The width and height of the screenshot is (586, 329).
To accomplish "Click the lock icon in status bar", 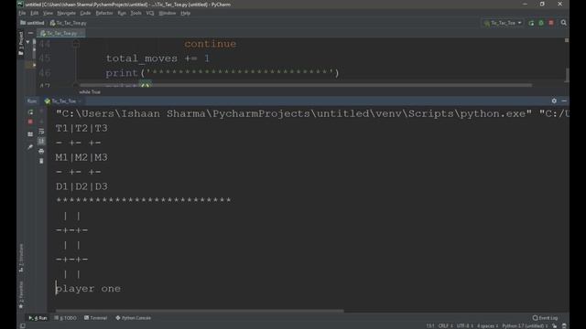I will coord(555,326).
